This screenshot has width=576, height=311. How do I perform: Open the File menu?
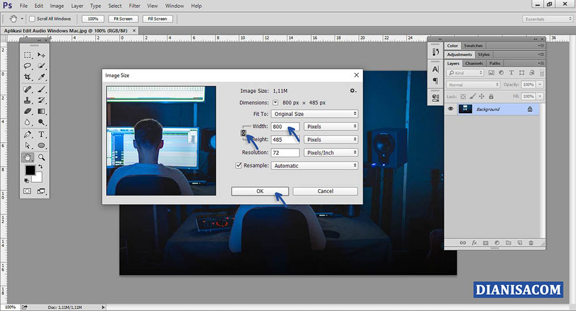[24, 6]
